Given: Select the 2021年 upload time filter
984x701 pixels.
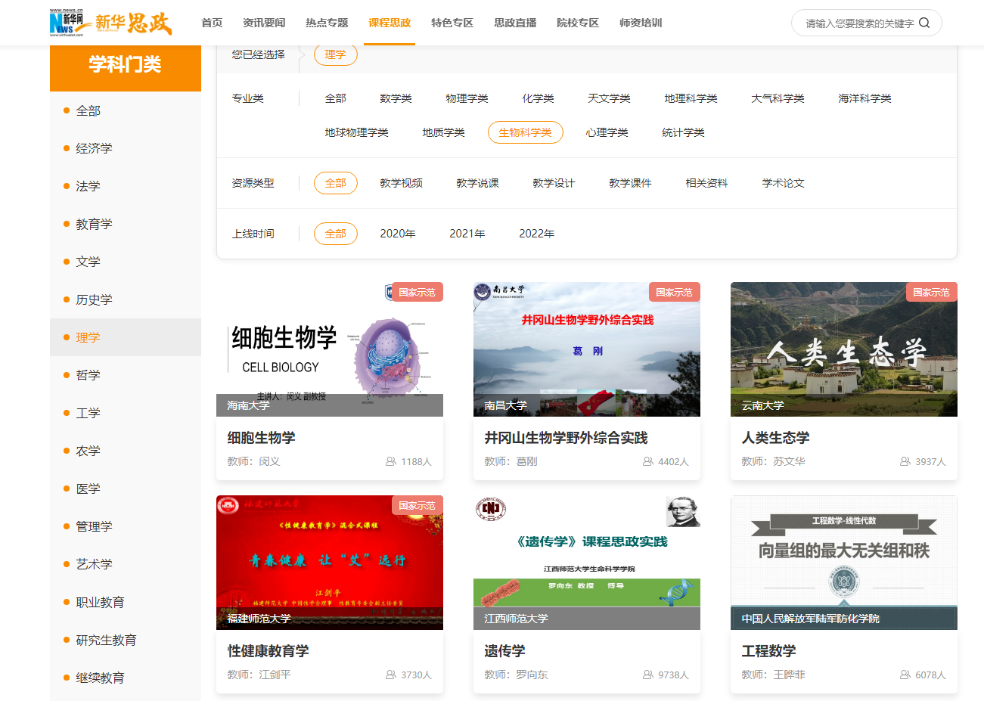Looking at the screenshot, I should (x=467, y=234).
